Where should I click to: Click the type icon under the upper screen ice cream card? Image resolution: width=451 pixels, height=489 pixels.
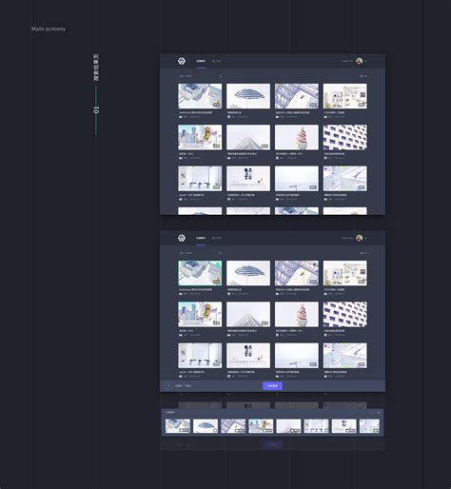point(277,158)
